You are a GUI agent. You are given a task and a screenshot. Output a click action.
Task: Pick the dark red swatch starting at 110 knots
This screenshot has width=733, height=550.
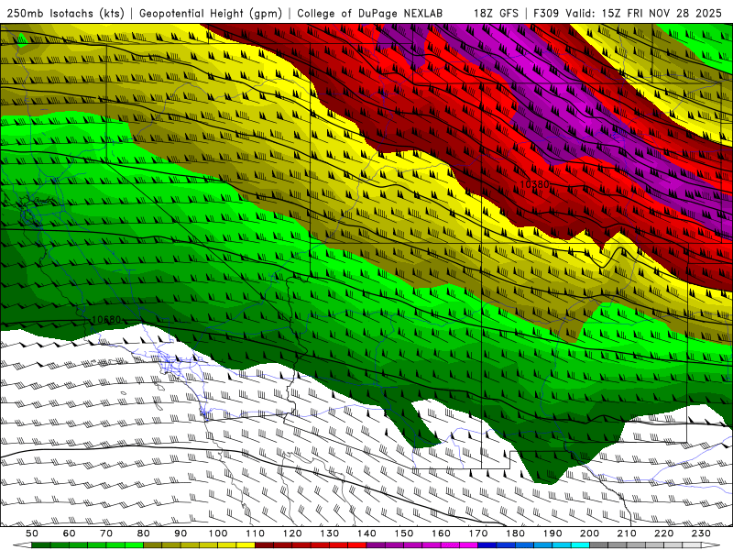click(264, 545)
